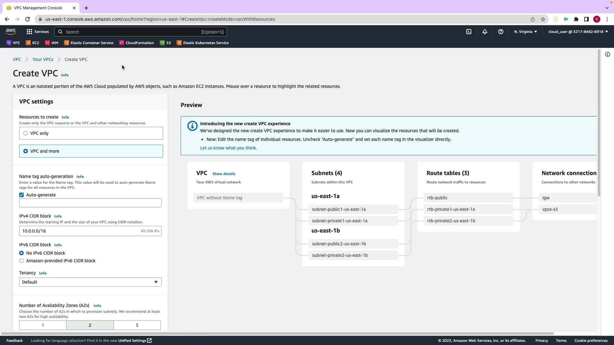Choose 3 Availability Zones option
The height and width of the screenshot is (345, 614).
point(137,325)
